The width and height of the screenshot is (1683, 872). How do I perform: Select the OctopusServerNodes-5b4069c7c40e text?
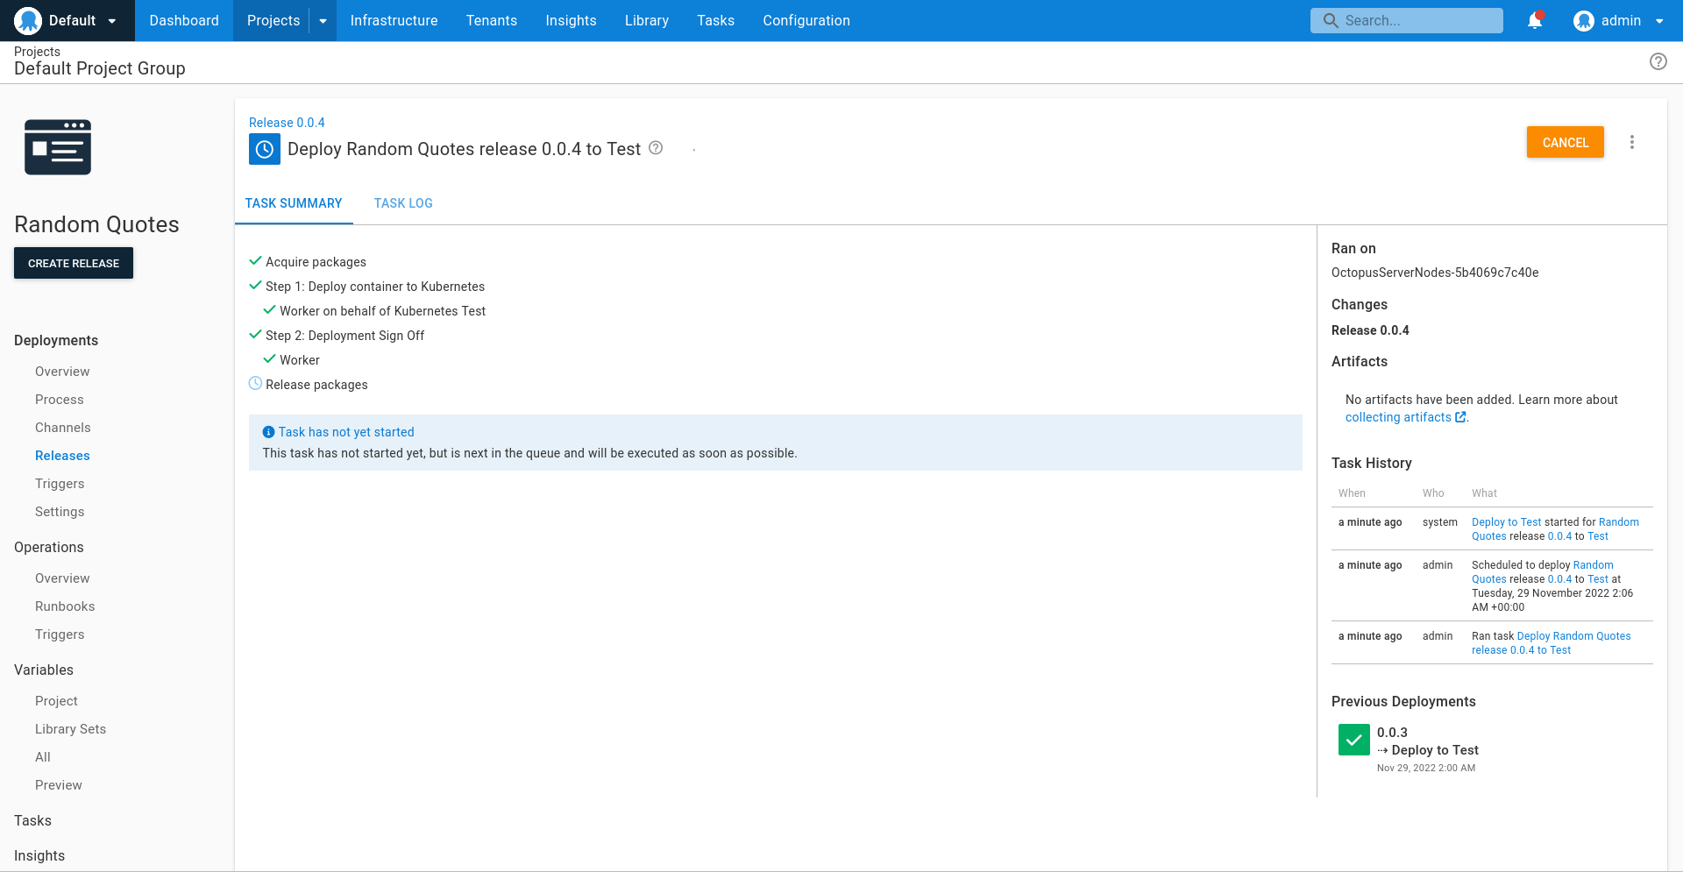1435,273
